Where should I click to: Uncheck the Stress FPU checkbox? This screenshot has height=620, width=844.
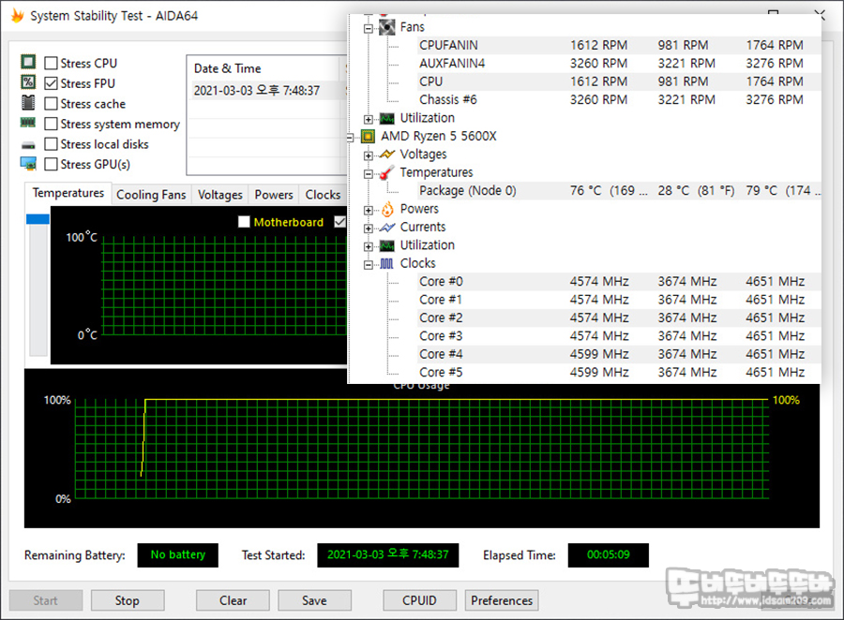[52, 83]
